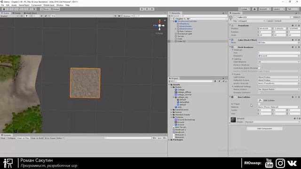Toggle scene audio icon
Image resolution: width=301 pixels, height=169 pixels.
click(31, 16)
